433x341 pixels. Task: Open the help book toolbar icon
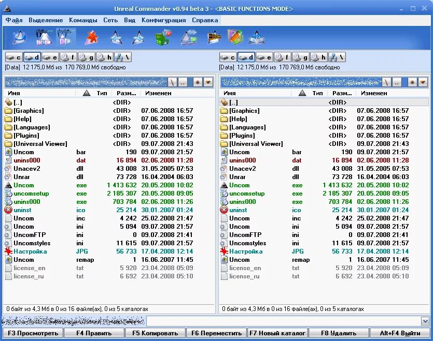[x=257, y=37]
